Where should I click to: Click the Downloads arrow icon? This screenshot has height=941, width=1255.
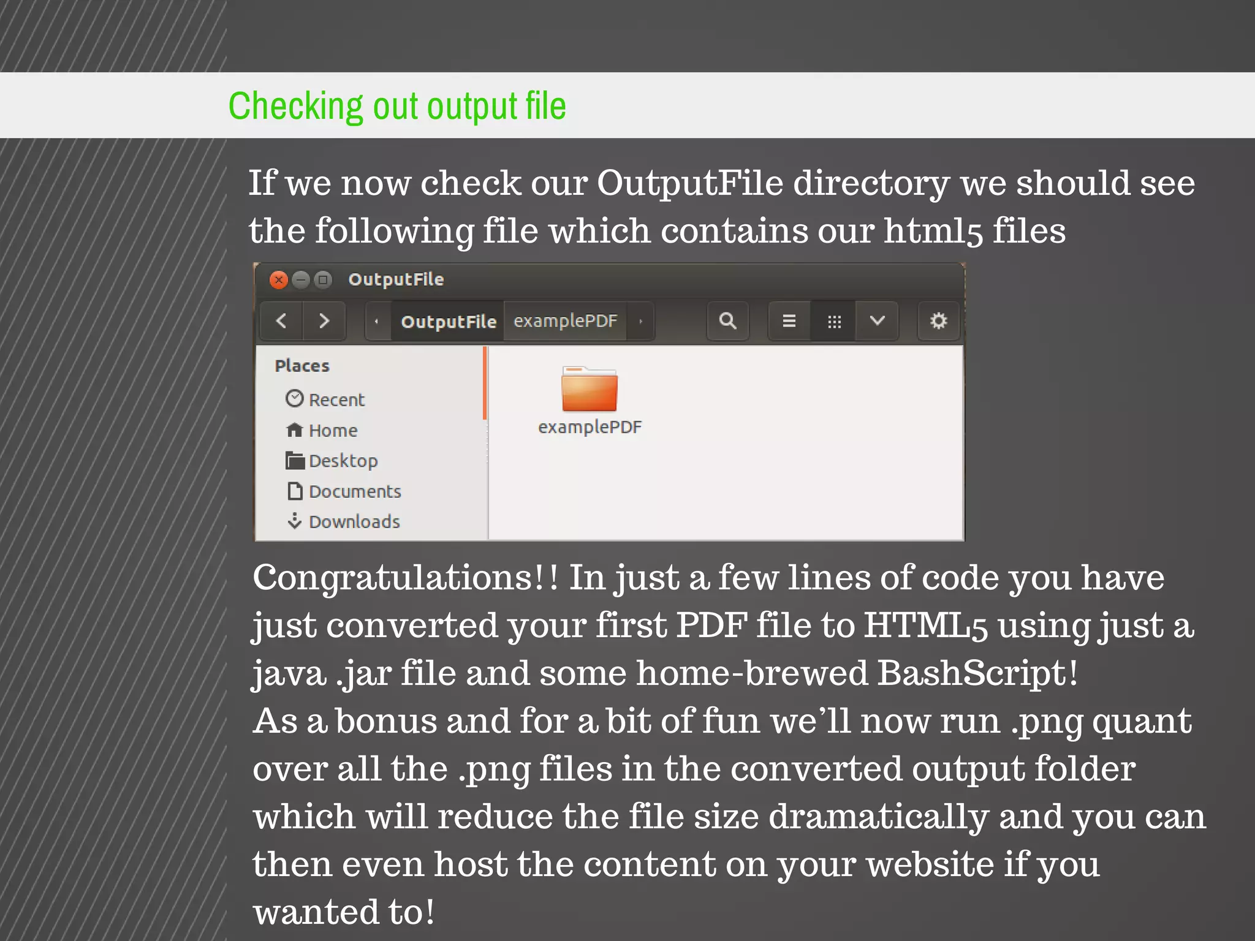click(x=295, y=521)
